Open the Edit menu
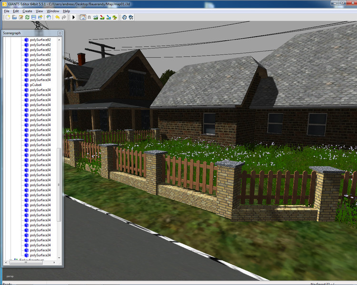This screenshot has height=285, width=357. point(16,11)
